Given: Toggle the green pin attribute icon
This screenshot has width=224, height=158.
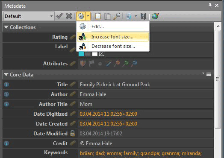Looking at the screenshot, I should pyautogui.click(x=125, y=64).
